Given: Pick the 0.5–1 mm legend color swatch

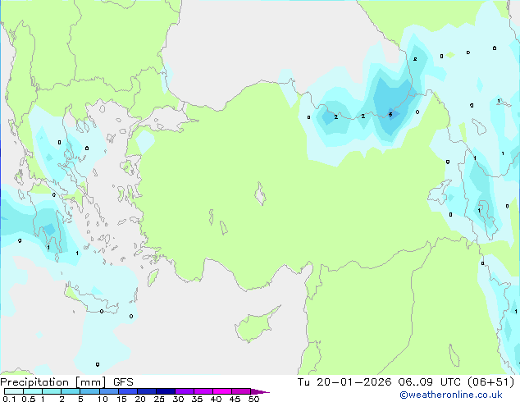Looking at the screenshot, I should pos(33,391).
